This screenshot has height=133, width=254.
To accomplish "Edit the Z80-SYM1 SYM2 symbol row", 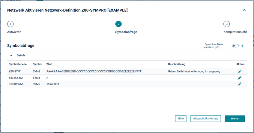I will [240, 71].
